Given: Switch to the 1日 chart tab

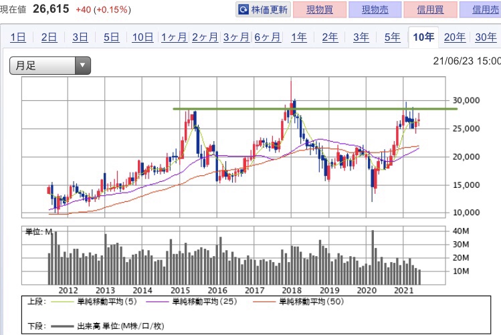Looking at the screenshot, I should point(18,37).
